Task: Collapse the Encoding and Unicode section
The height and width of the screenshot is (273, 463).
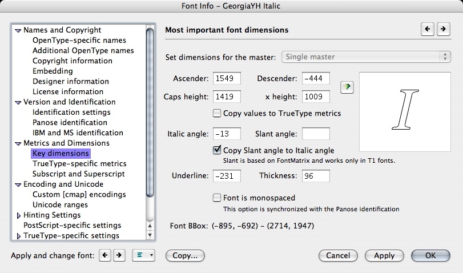Action: pyautogui.click(x=18, y=184)
